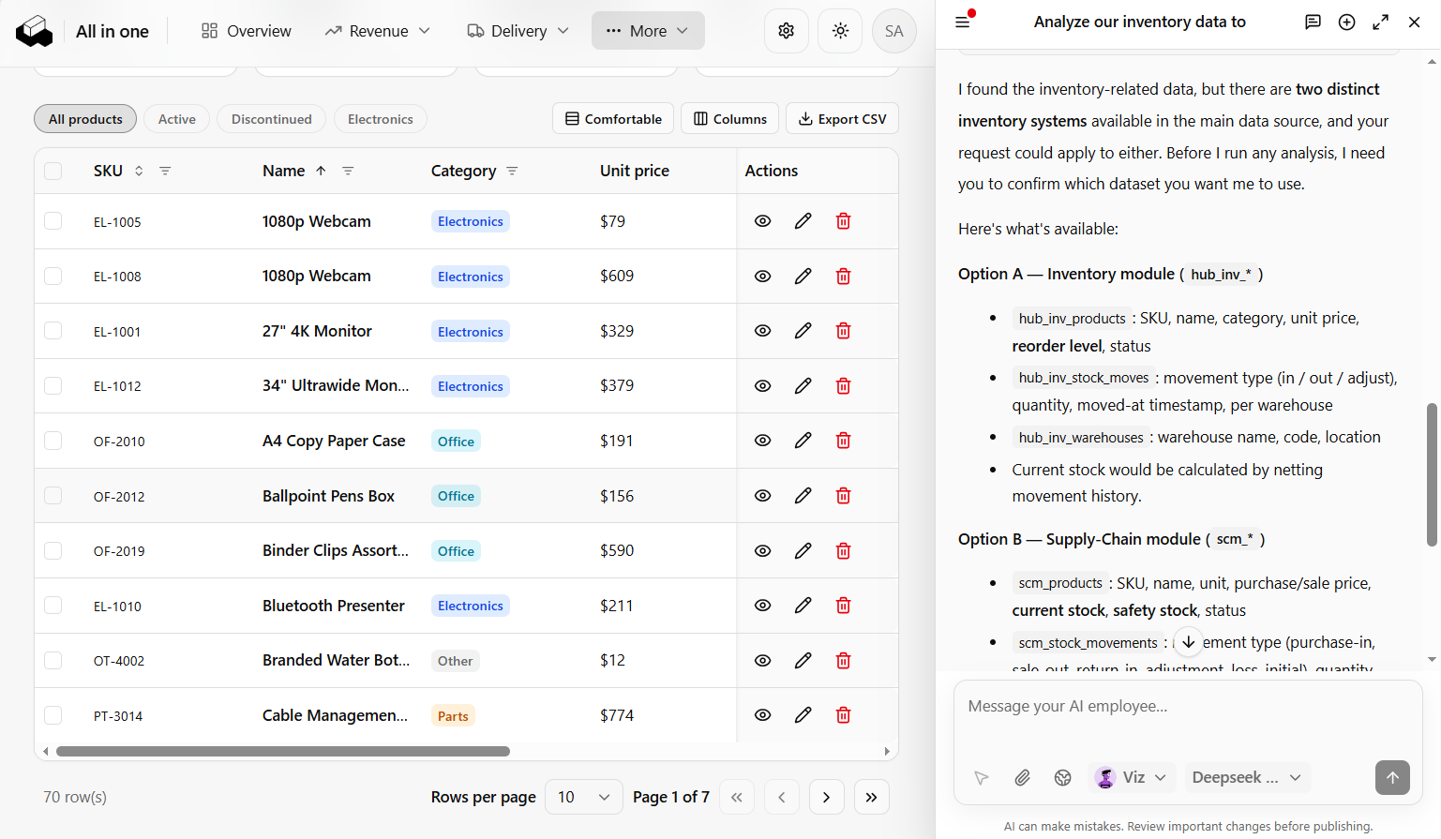
Task: Edit the EL-1005 1080p Webcam row
Action: pos(803,221)
